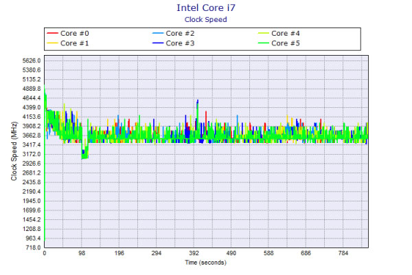Select the Core #2 legend label

(180, 34)
